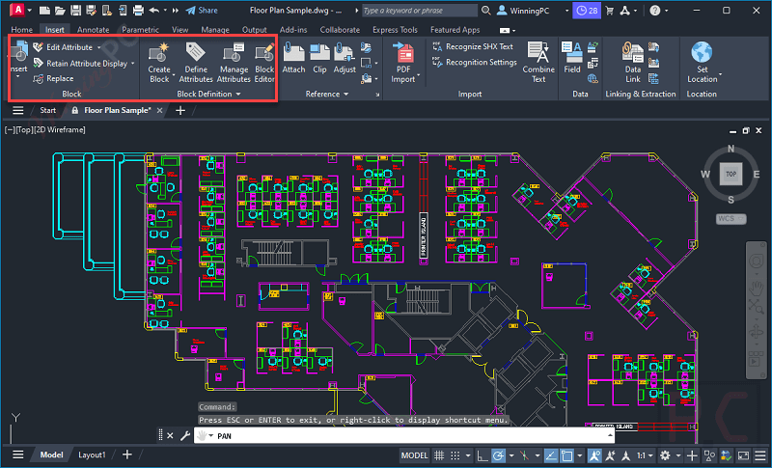Click Recognize SHX Text

473,46
